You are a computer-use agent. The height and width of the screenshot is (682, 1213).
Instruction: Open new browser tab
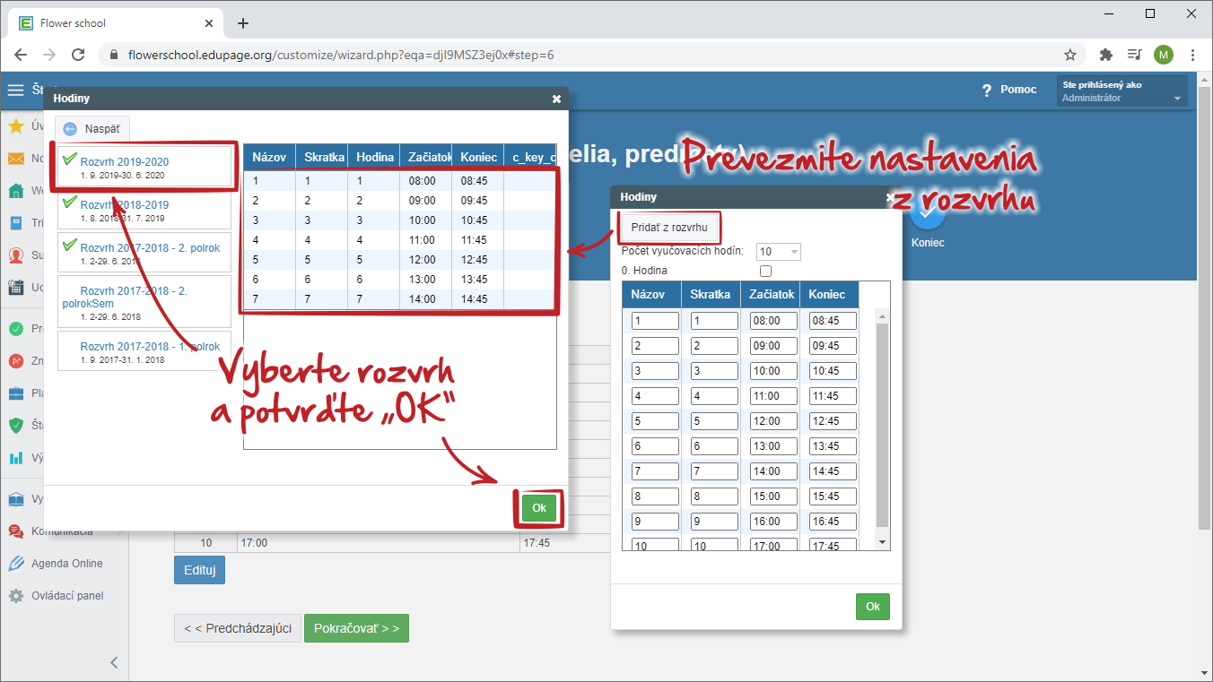pyautogui.click(x=242, y=23)
